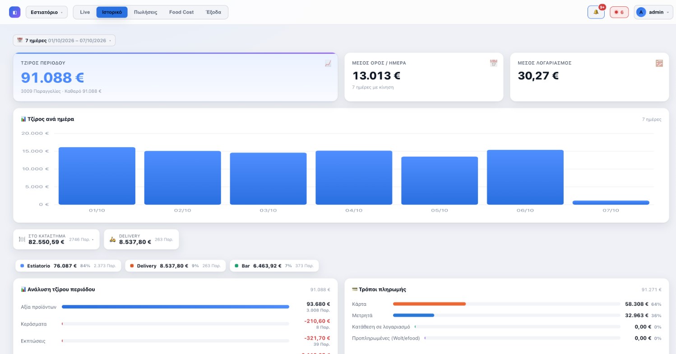This screenshot has width=676, height=354.
Task: Click the blue dot on Estiatorio chip
Action: [x=23, y=266]
